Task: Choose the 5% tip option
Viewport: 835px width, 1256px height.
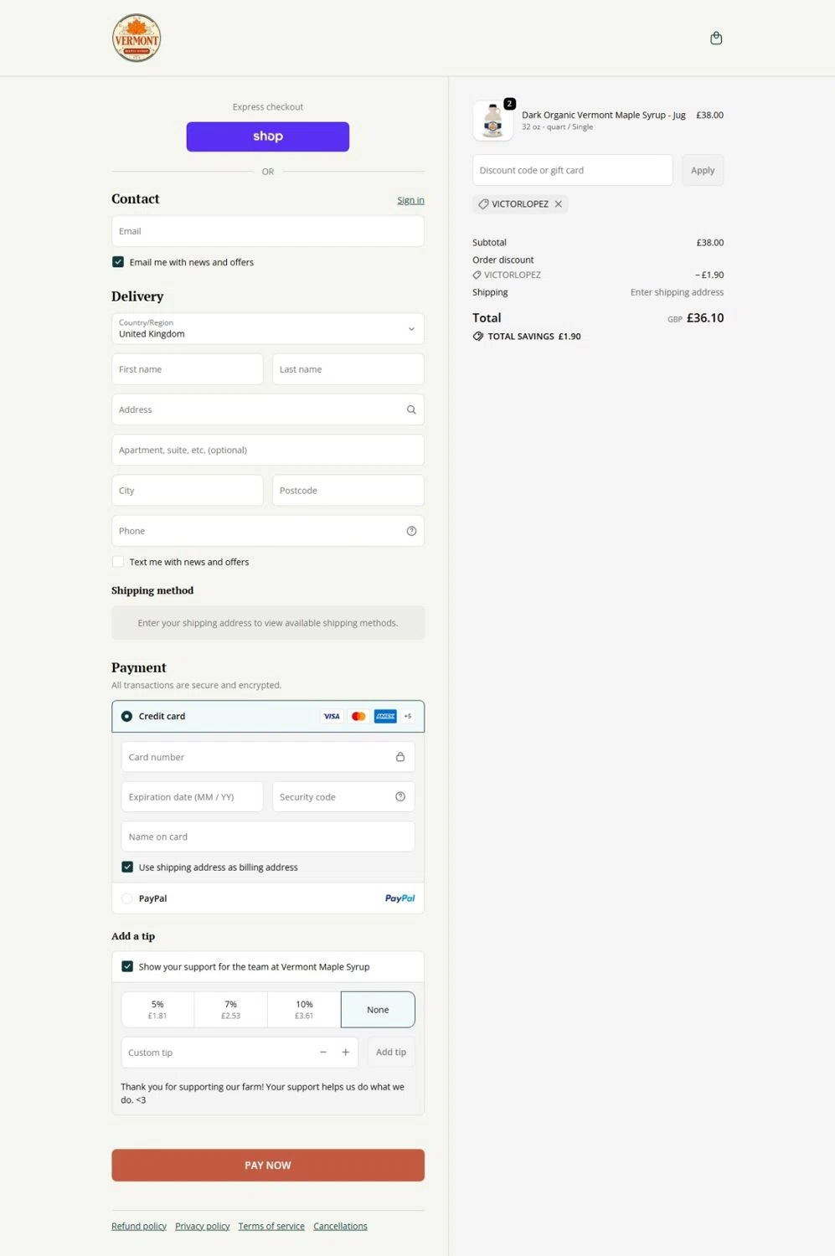Action: pyautogui.click(x=157, y=1010)
